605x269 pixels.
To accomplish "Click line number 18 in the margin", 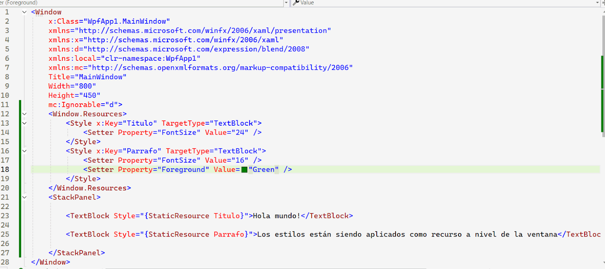I will [5, 169].
